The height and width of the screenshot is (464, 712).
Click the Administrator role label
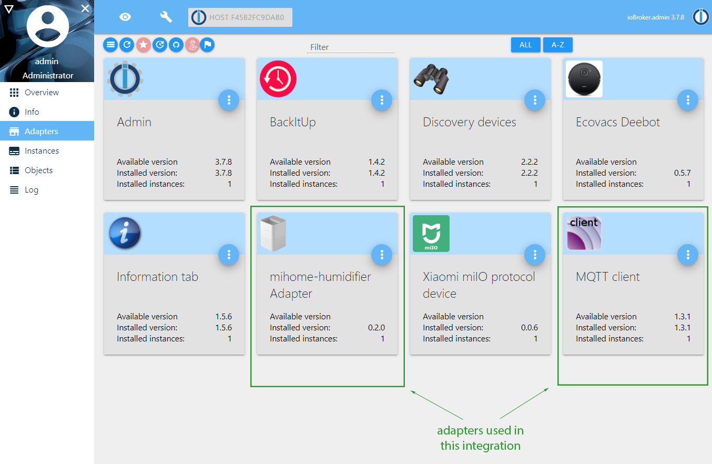[48, 75]
